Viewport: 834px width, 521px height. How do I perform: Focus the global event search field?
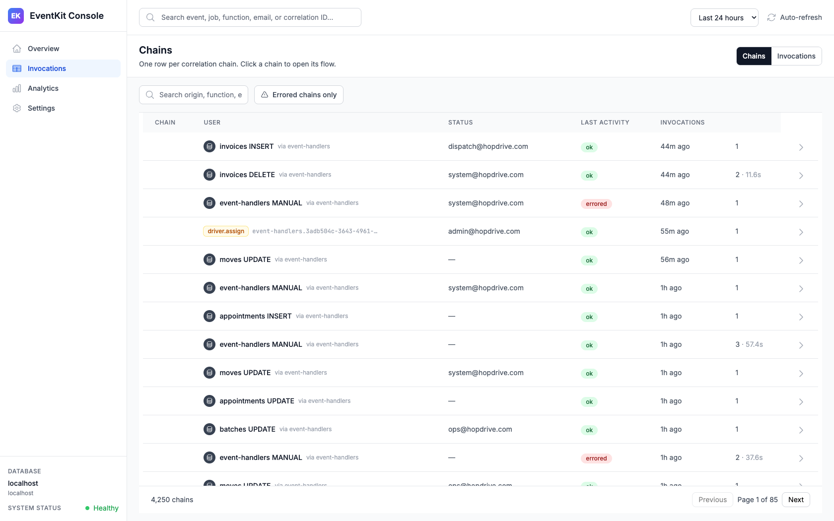pos(250,17)
